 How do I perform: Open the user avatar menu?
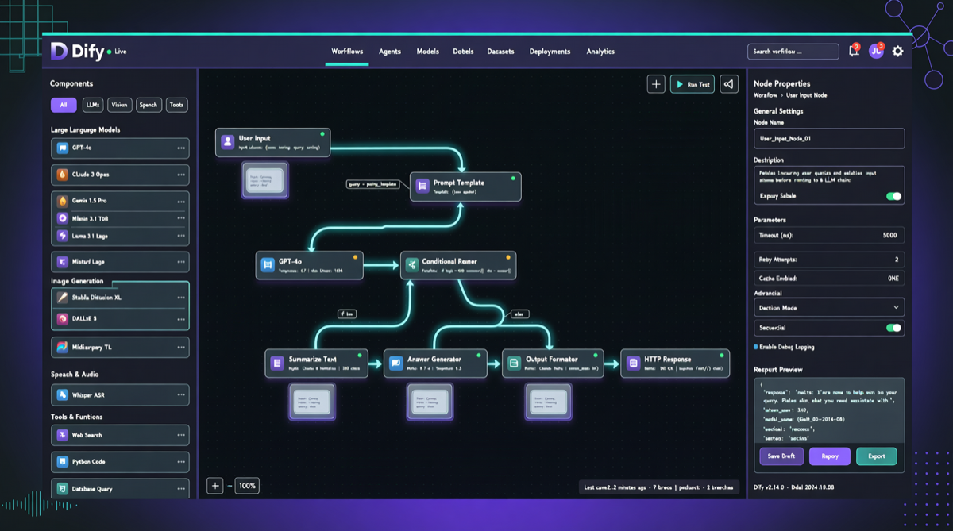pyautogui.click(x=876, y=51)
